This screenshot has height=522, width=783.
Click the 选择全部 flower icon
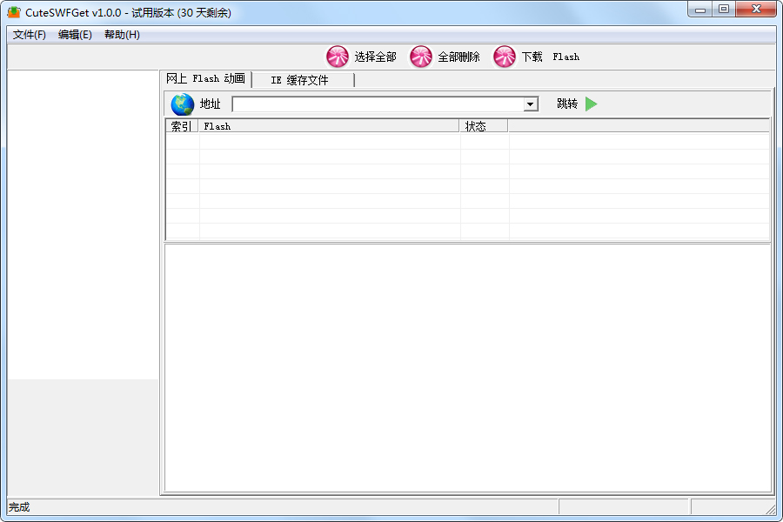pyautogui.click(x=338, y=56)
